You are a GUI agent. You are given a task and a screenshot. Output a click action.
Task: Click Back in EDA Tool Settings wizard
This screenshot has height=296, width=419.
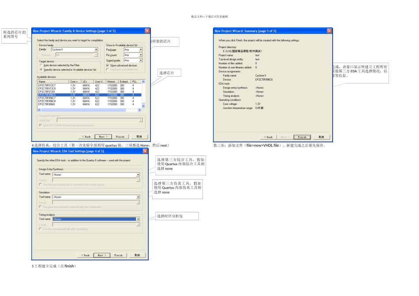point(85,255)
